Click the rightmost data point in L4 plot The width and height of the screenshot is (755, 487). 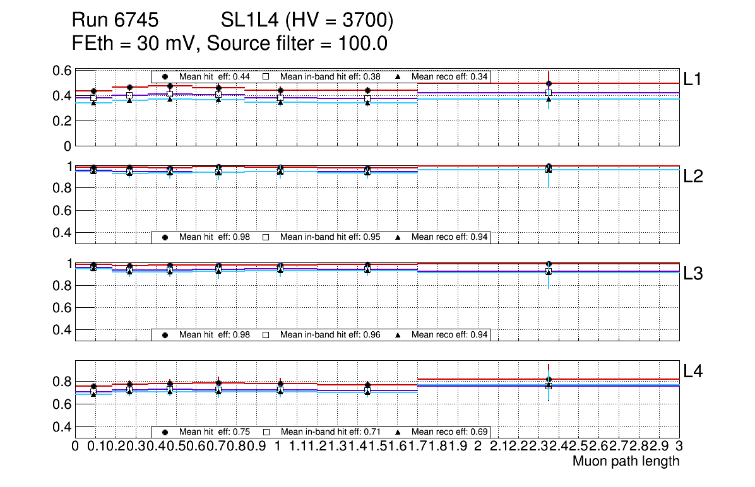coord(549,380)
